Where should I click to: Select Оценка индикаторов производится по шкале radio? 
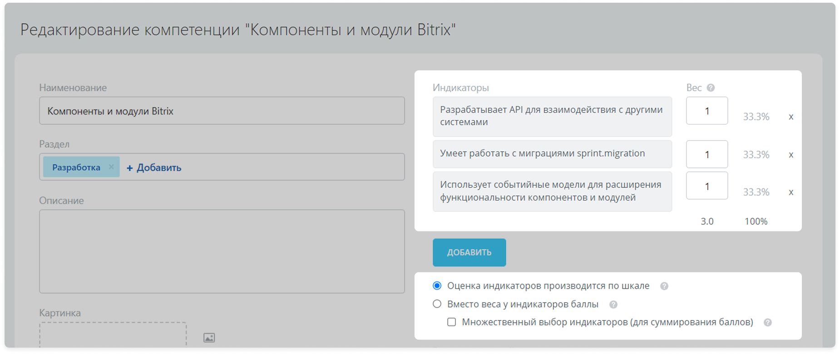tap(437, 285)
